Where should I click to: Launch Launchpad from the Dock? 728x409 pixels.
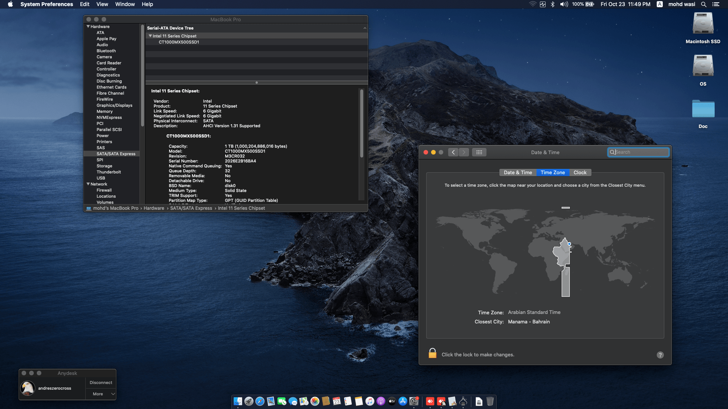point(249,401)
